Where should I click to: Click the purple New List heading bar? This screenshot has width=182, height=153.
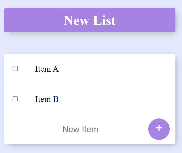click(x=90, y=20)
